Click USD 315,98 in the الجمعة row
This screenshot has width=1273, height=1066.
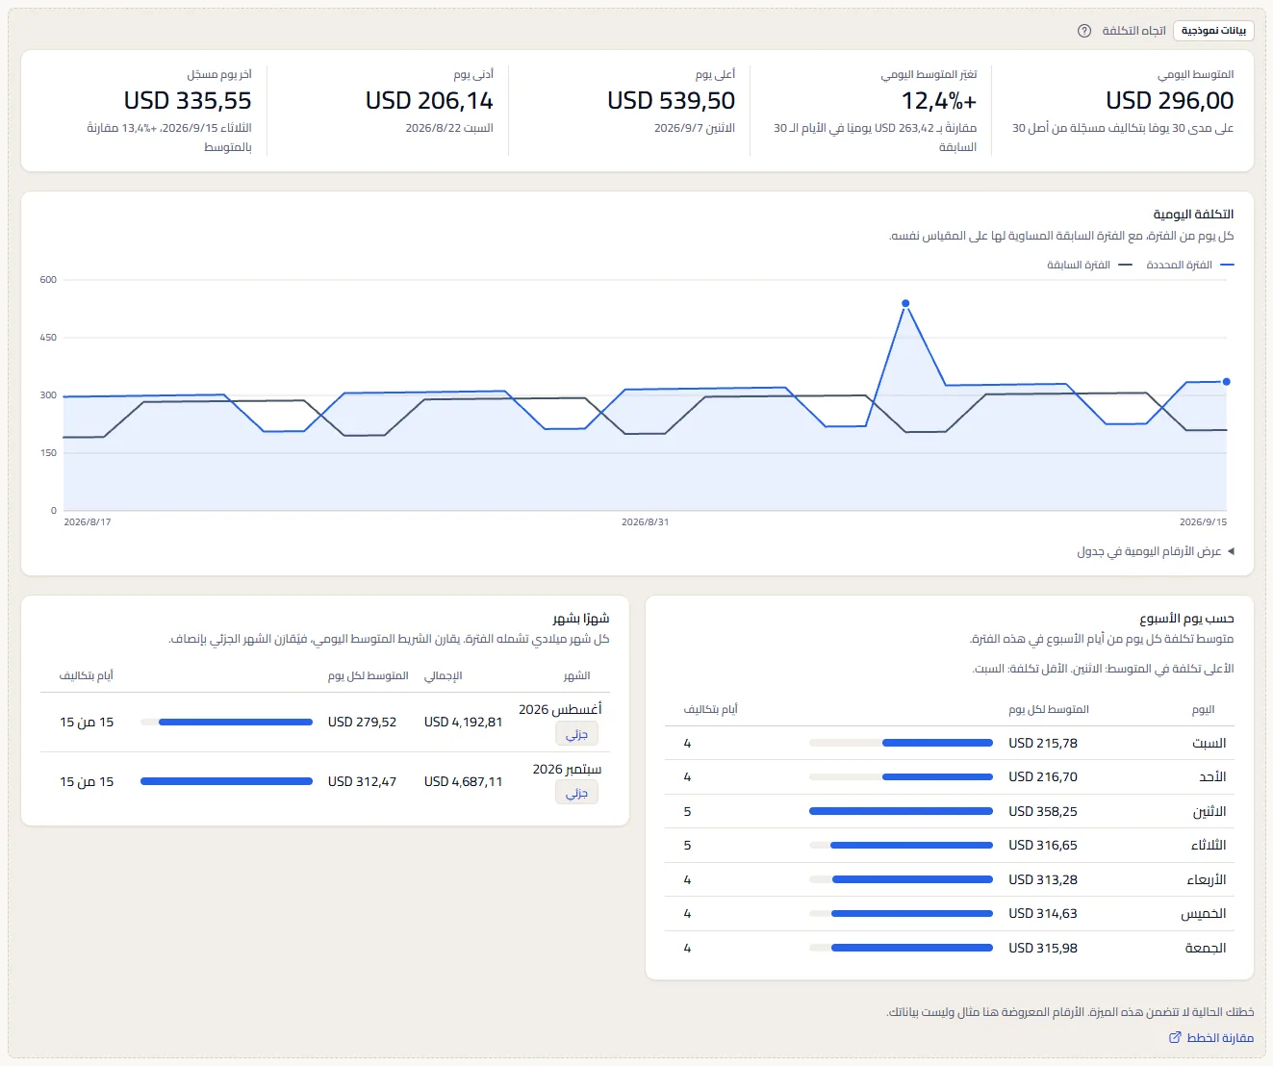[x=1043, y=948]
